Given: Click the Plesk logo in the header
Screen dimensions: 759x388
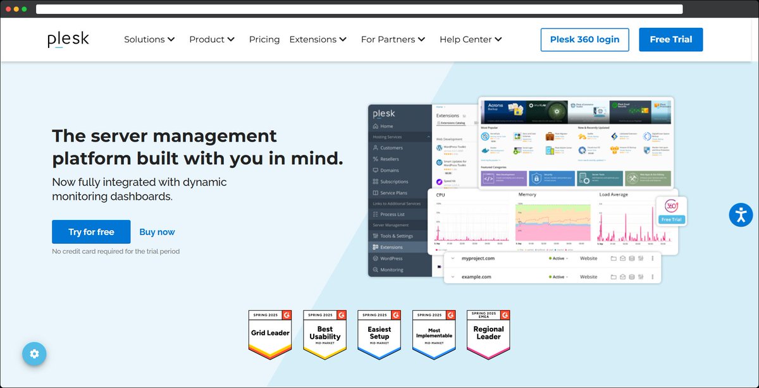Looking at the screenshot, I should [68, 39].
